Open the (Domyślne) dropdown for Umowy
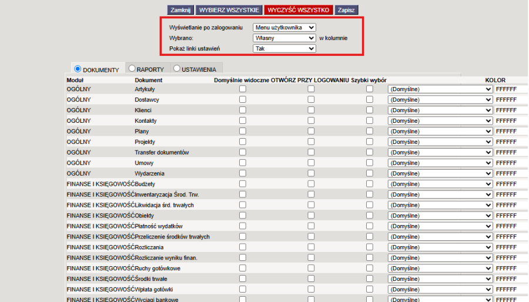Image resolution: width=529 pixels, height=302 pixels. [440, 163]
